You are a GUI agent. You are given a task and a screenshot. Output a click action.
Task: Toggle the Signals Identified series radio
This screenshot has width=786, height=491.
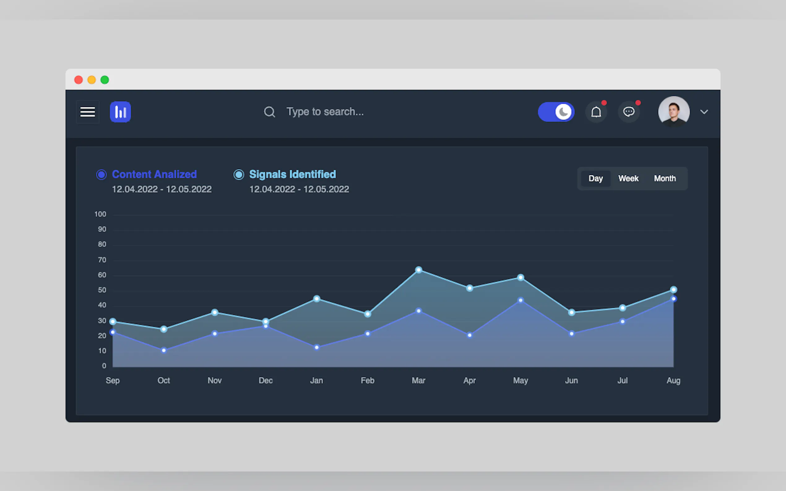[239, 174]
